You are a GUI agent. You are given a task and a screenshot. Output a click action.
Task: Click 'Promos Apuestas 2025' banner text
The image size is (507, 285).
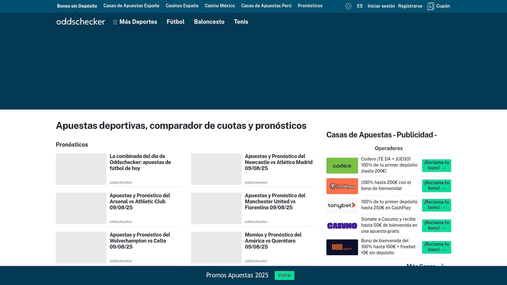pos(237,275)
